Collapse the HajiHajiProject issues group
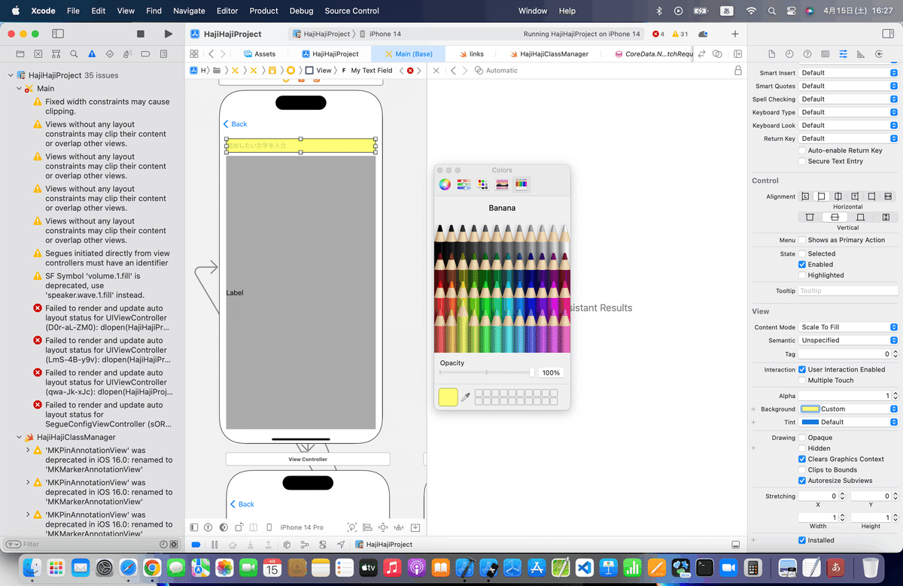The image size is (903, 586). pyautogui.click(x=11, y=75)
